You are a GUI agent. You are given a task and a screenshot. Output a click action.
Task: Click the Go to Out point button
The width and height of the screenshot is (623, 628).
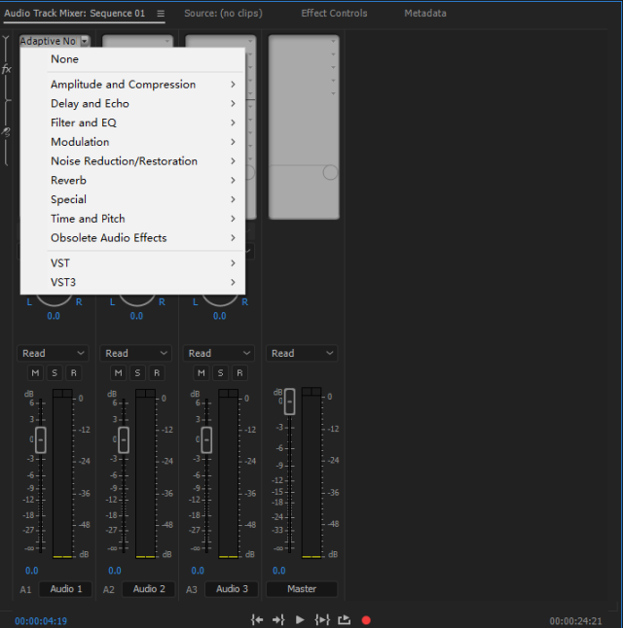(x=278, y=620)
